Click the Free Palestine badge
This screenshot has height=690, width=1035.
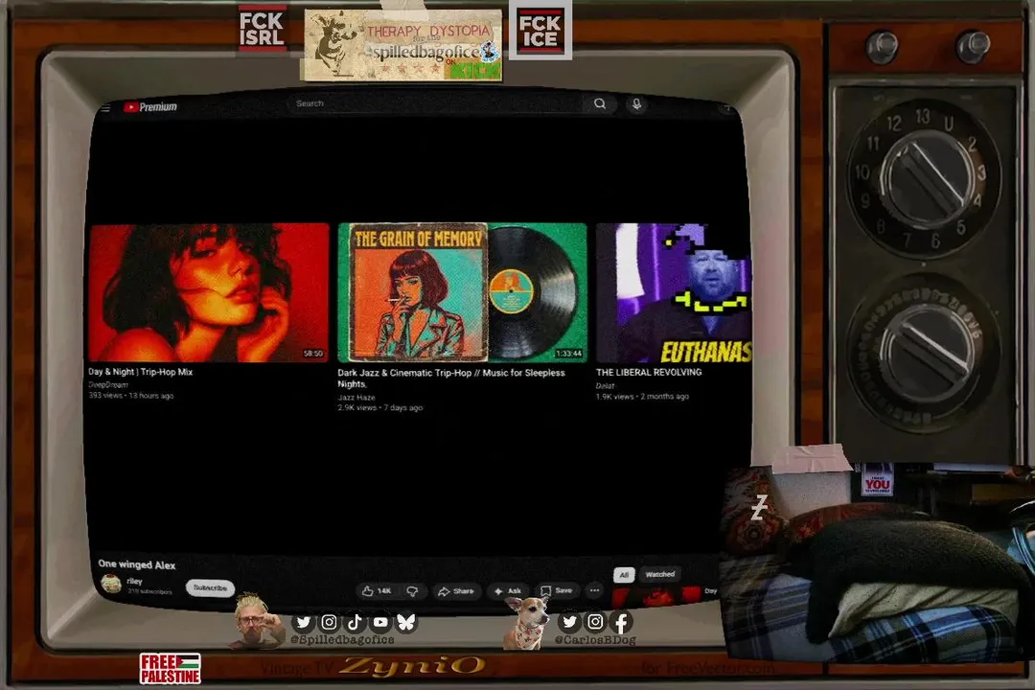coord(171,669)
